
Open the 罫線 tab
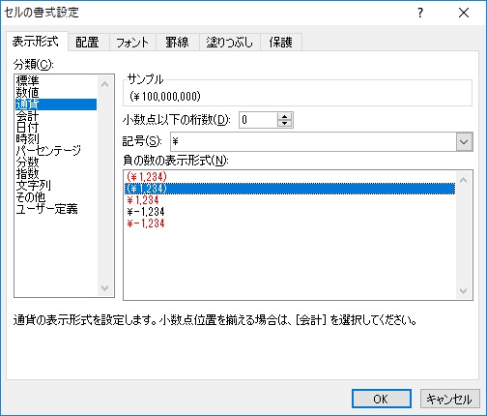178,43
